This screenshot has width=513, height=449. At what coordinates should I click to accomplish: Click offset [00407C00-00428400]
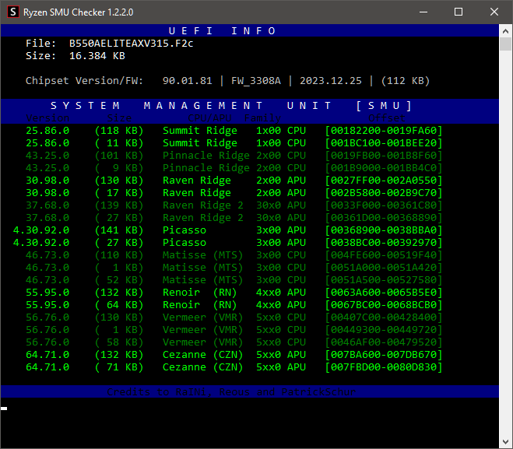point(384,317)
